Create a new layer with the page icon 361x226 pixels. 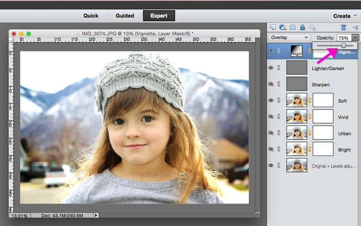(273, 27)
